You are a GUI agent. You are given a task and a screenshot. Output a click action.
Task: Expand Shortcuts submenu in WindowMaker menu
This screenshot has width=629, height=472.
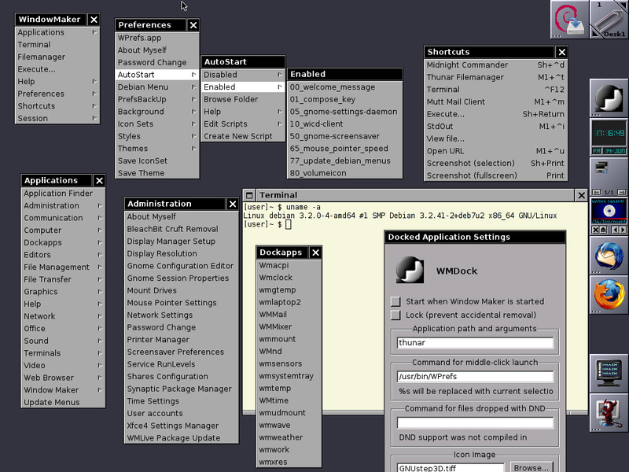point(57,106)
